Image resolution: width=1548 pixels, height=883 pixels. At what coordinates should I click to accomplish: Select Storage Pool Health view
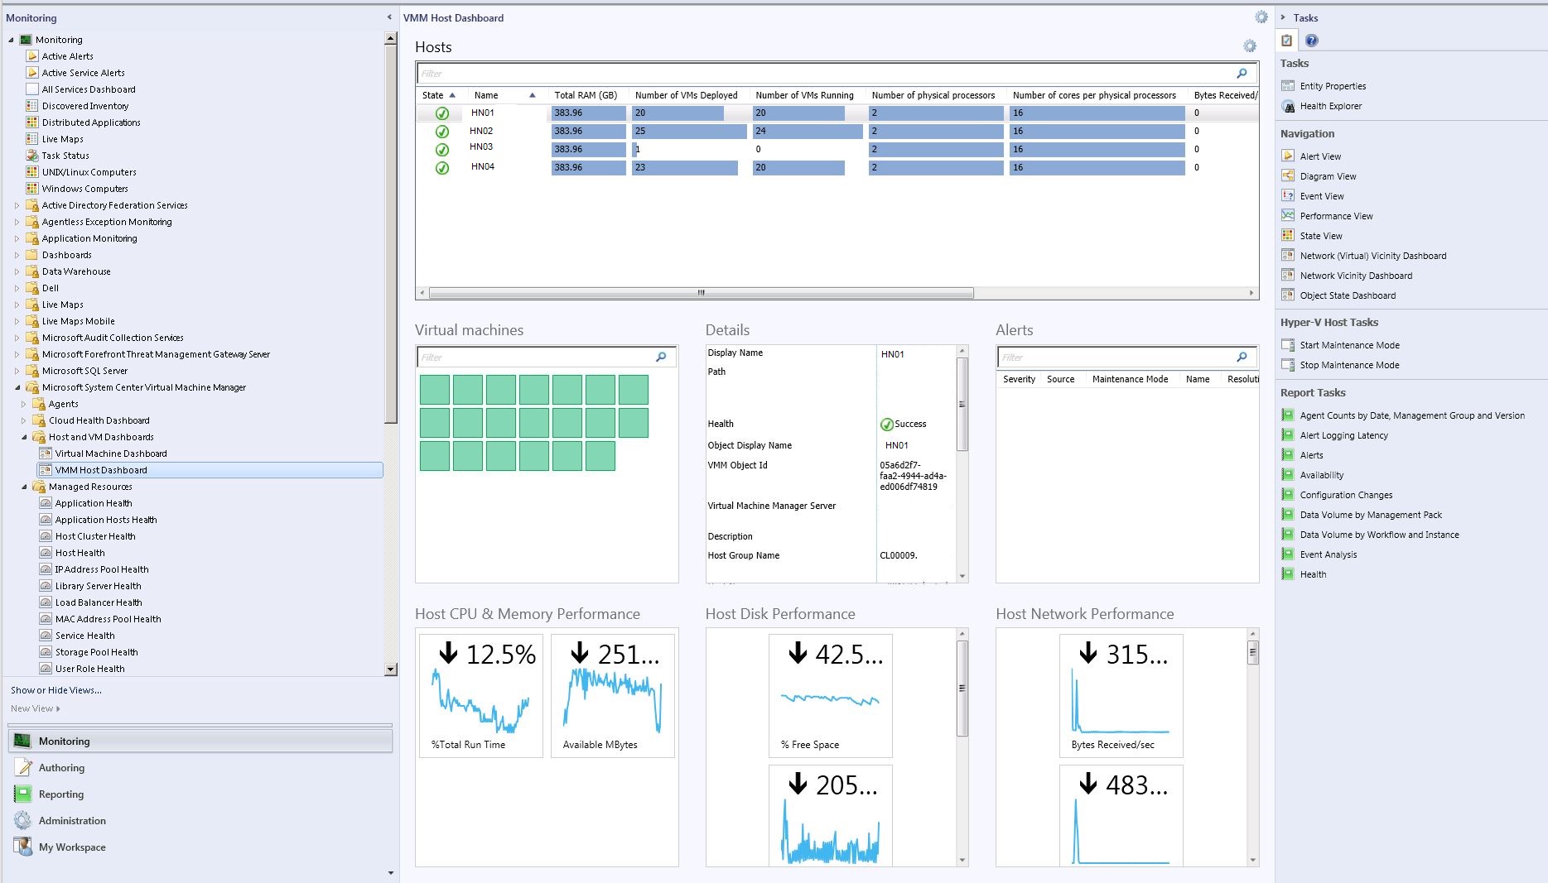tap(96, 652)
